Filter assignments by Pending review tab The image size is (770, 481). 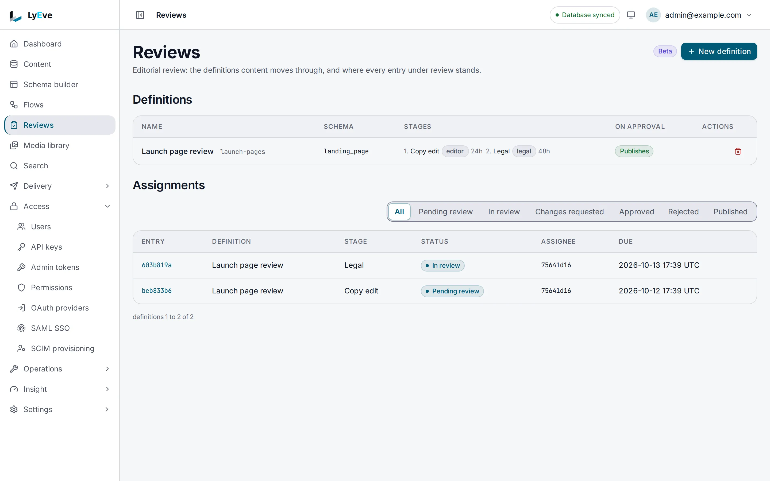(445, 212)
